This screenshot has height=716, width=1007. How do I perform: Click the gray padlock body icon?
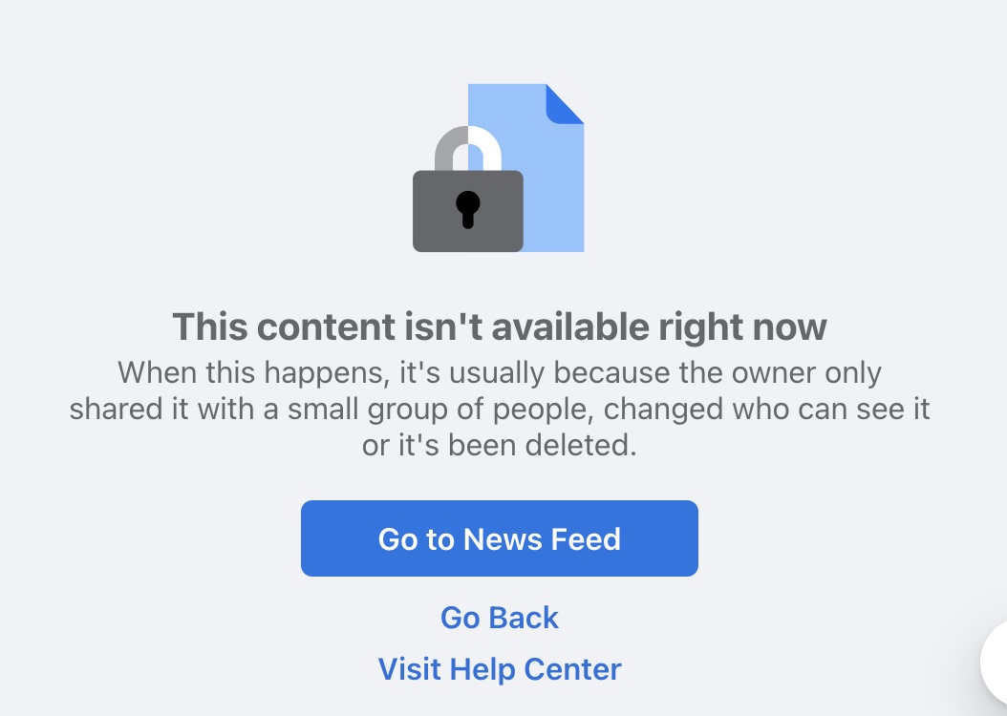coord(467,211)
